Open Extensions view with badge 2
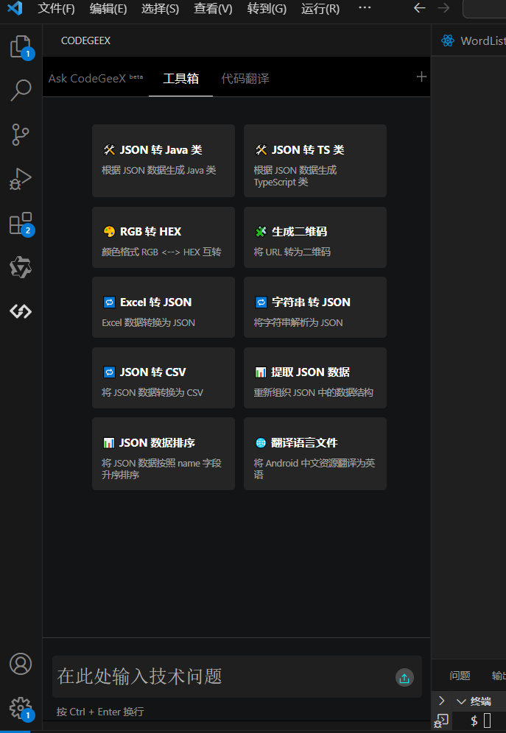Screen dimensions: 506x733 (x=21, y=223)
